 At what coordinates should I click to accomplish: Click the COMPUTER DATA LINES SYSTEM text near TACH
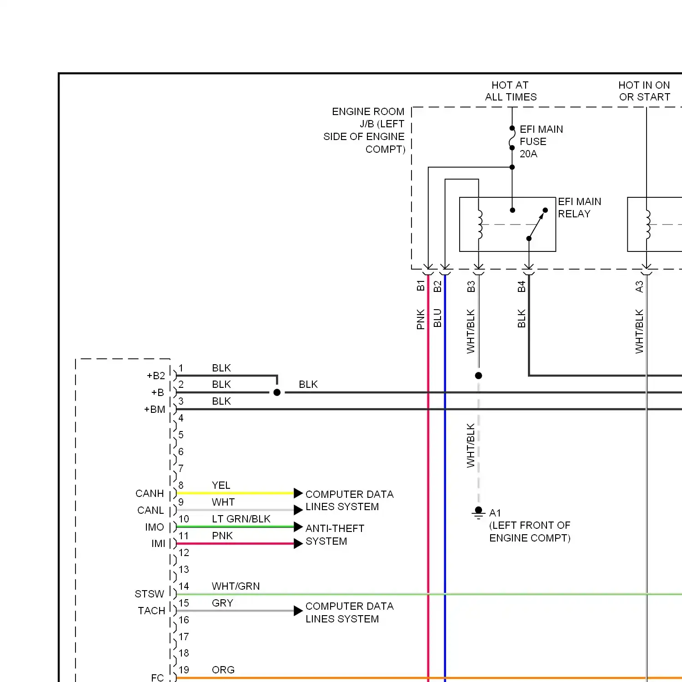pos(349,612)
